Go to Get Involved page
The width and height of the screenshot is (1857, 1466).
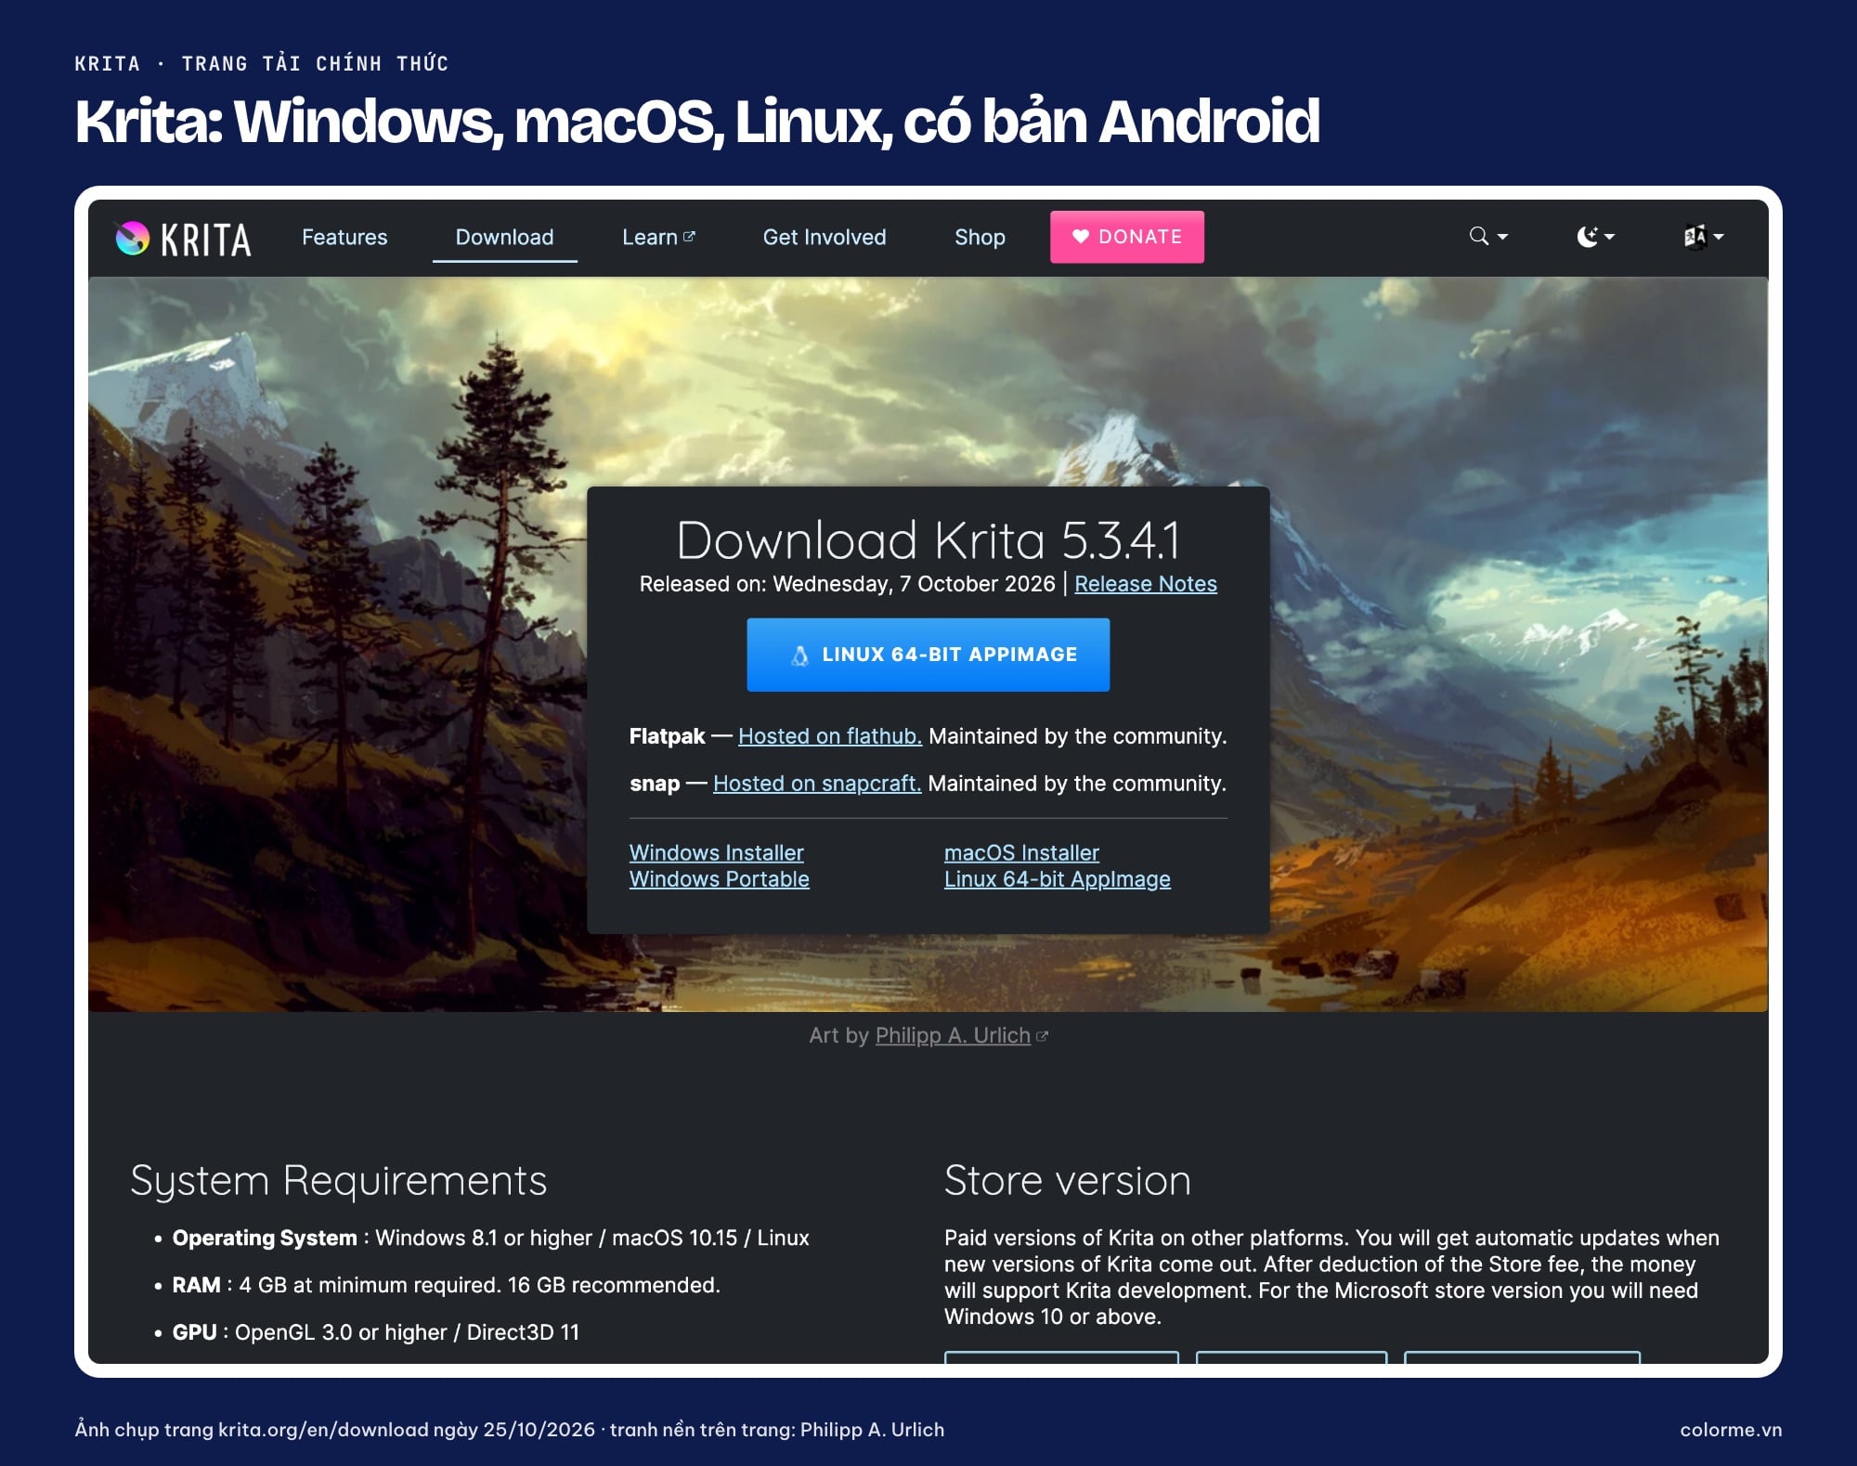pyautogui.click(x=825, y=237)
